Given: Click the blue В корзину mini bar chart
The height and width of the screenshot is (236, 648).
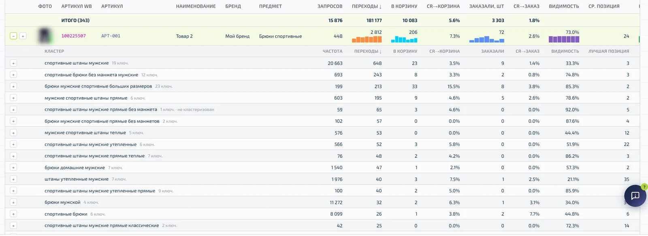Looking at the screenshot, I should (404, 39).
